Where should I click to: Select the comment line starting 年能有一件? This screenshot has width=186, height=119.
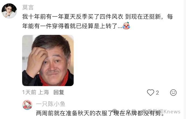pyautogui.click(x=72, y=26)
